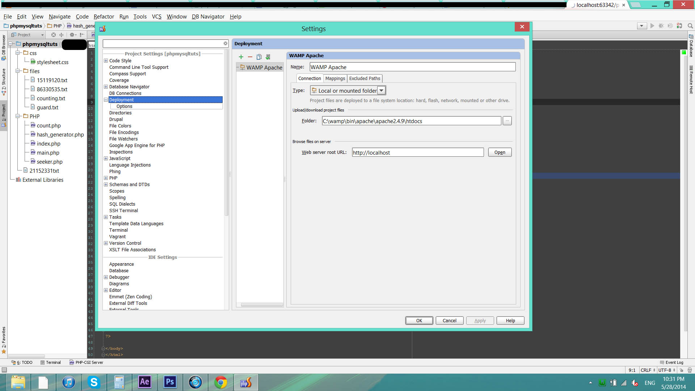Expand the Debugger settings node
The height and width of the screenshot is (391, 695).
pyautogui.click(x=106, y=277)
